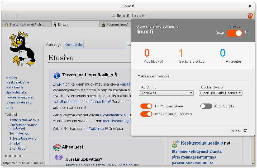Click the blue info icon beside Tervetuloa
The image size is (257, 168).
(x=56, y=76)
